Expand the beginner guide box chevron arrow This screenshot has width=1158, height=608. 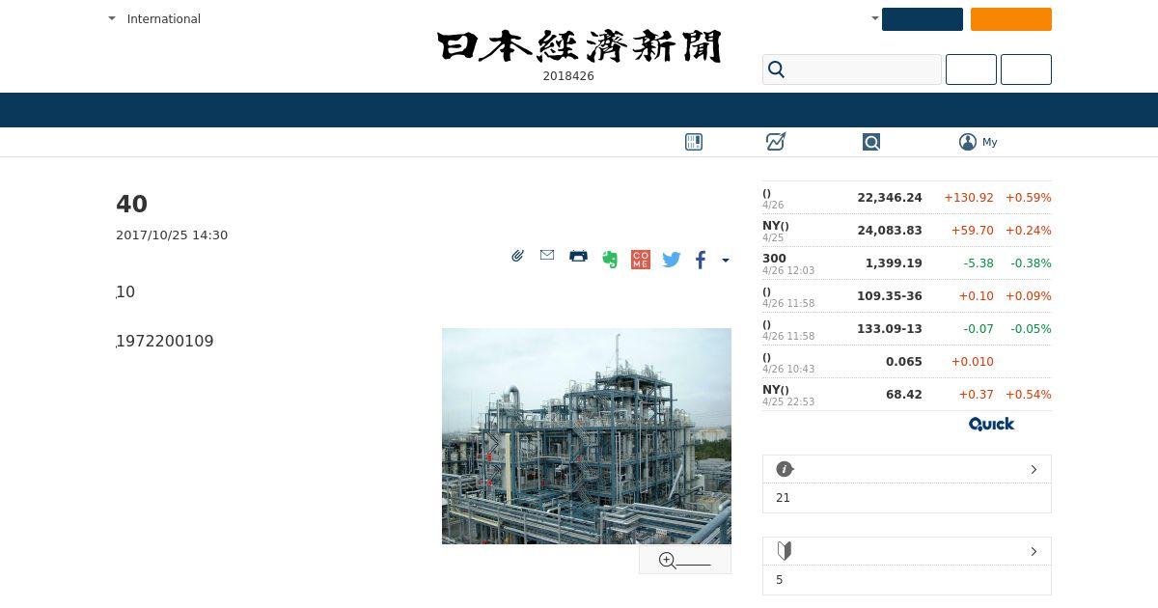pyautogui.click(x=1034, y=551)
